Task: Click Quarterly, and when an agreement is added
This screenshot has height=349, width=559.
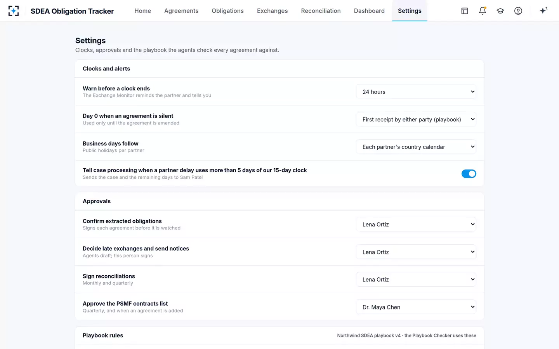Action: point(133,311)
